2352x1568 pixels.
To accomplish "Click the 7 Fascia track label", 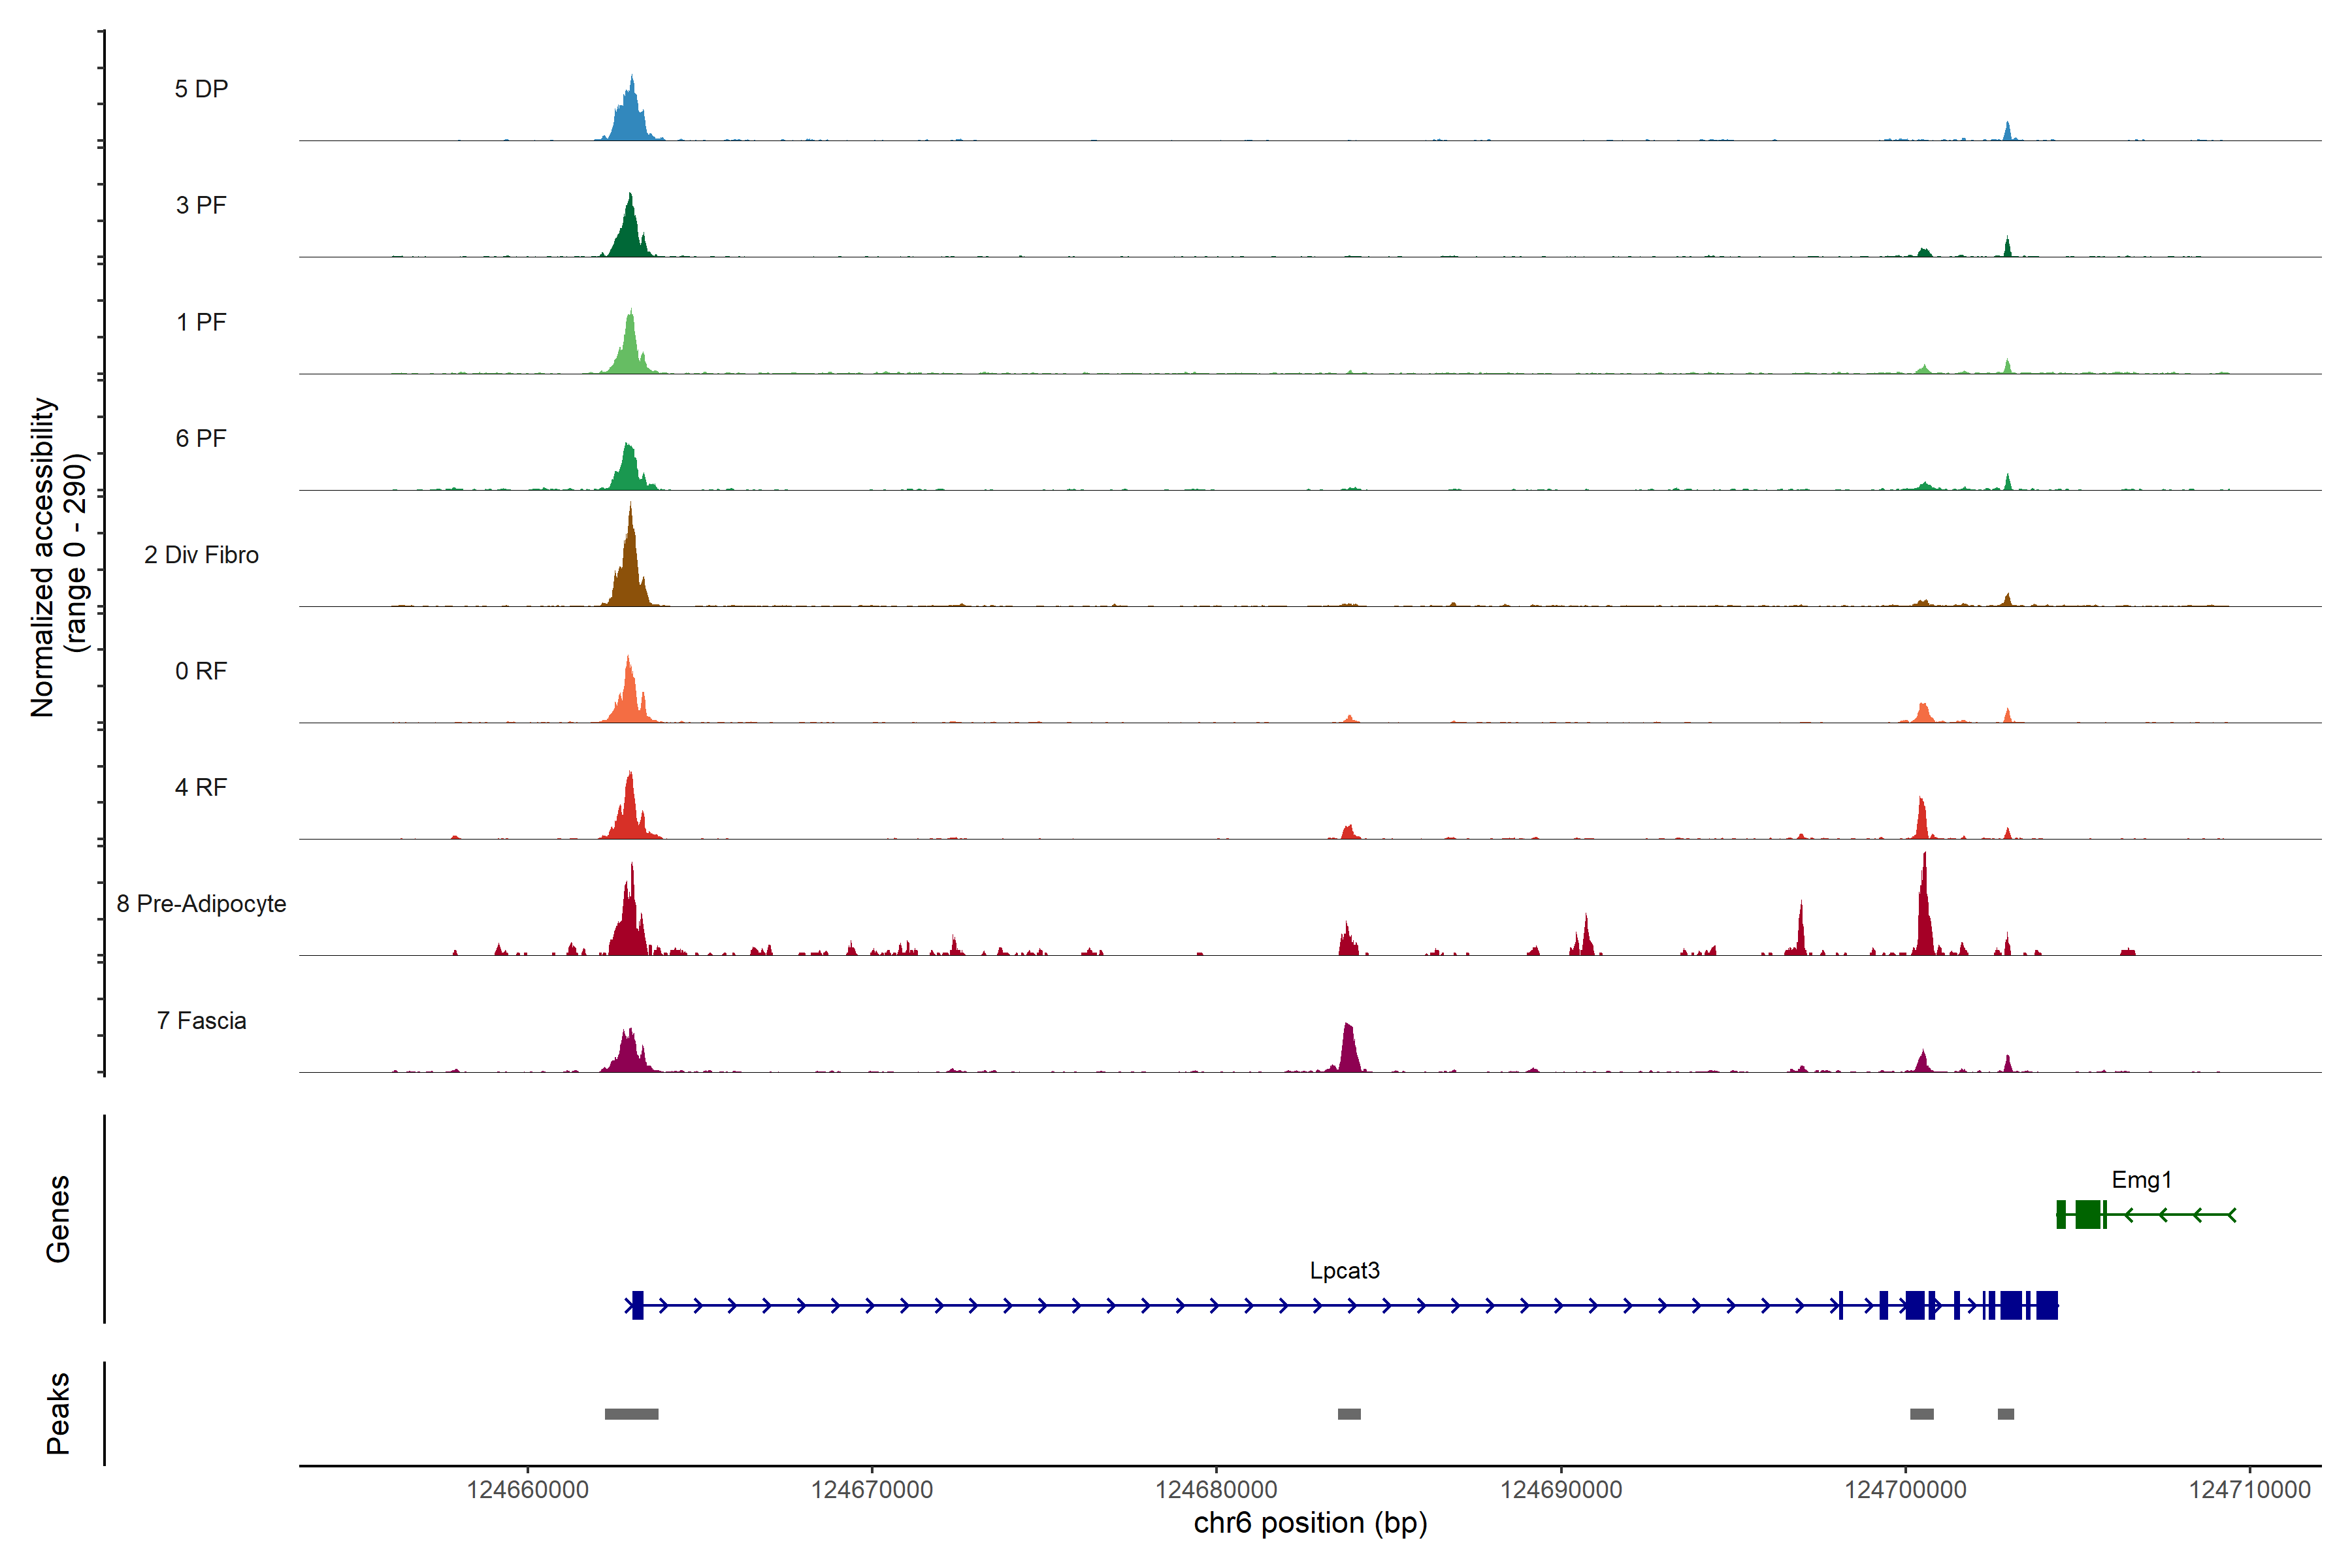I will point(201,1021).
